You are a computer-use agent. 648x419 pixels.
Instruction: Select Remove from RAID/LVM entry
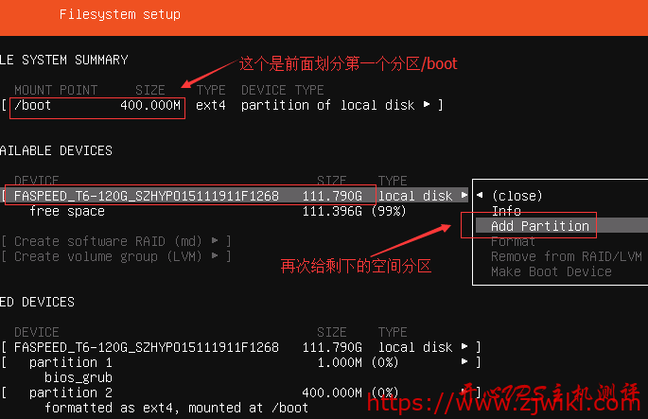click(567, 256)
